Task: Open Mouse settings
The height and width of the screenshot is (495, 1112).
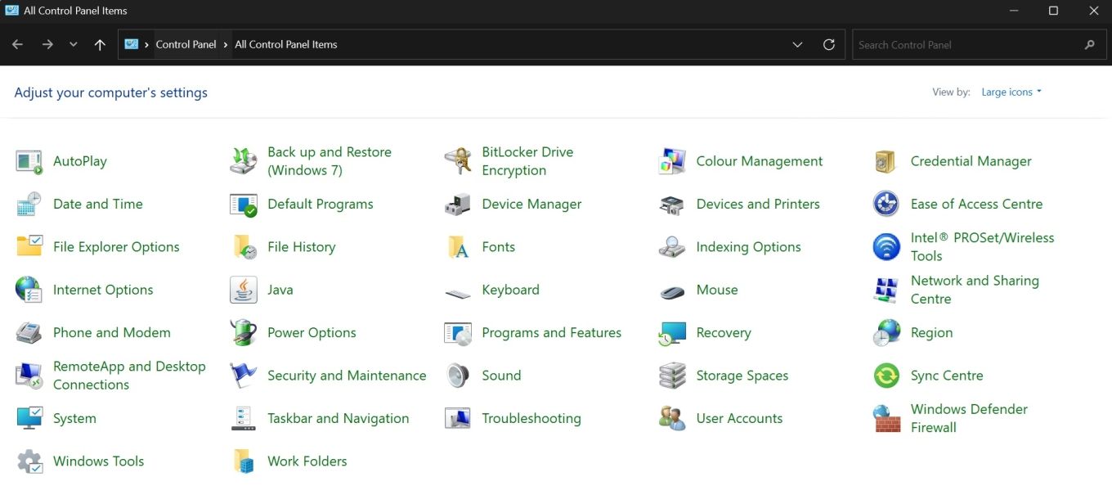Action: tap(717, 290)
